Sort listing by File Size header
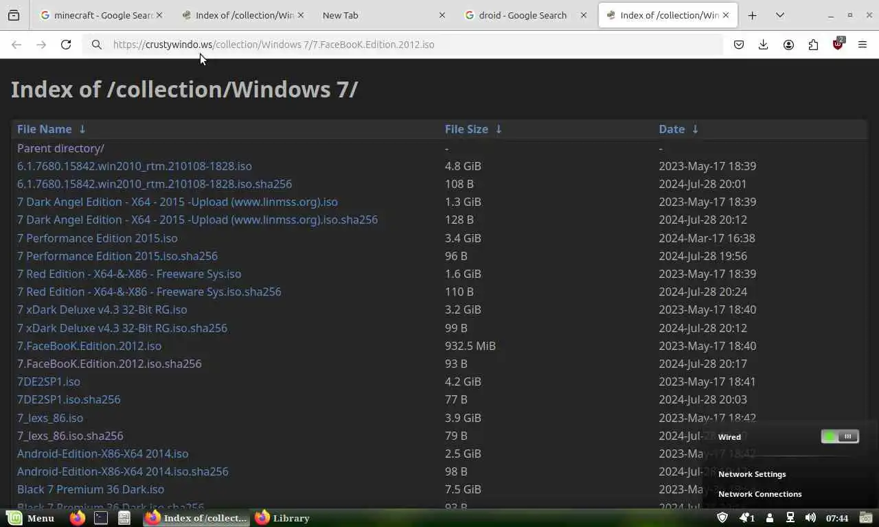The image size is (879, 527). point(466,129)
